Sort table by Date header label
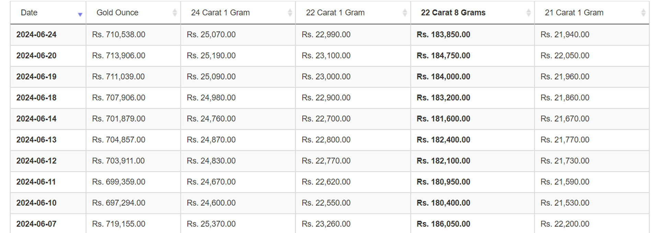 (x=29, y=13)
